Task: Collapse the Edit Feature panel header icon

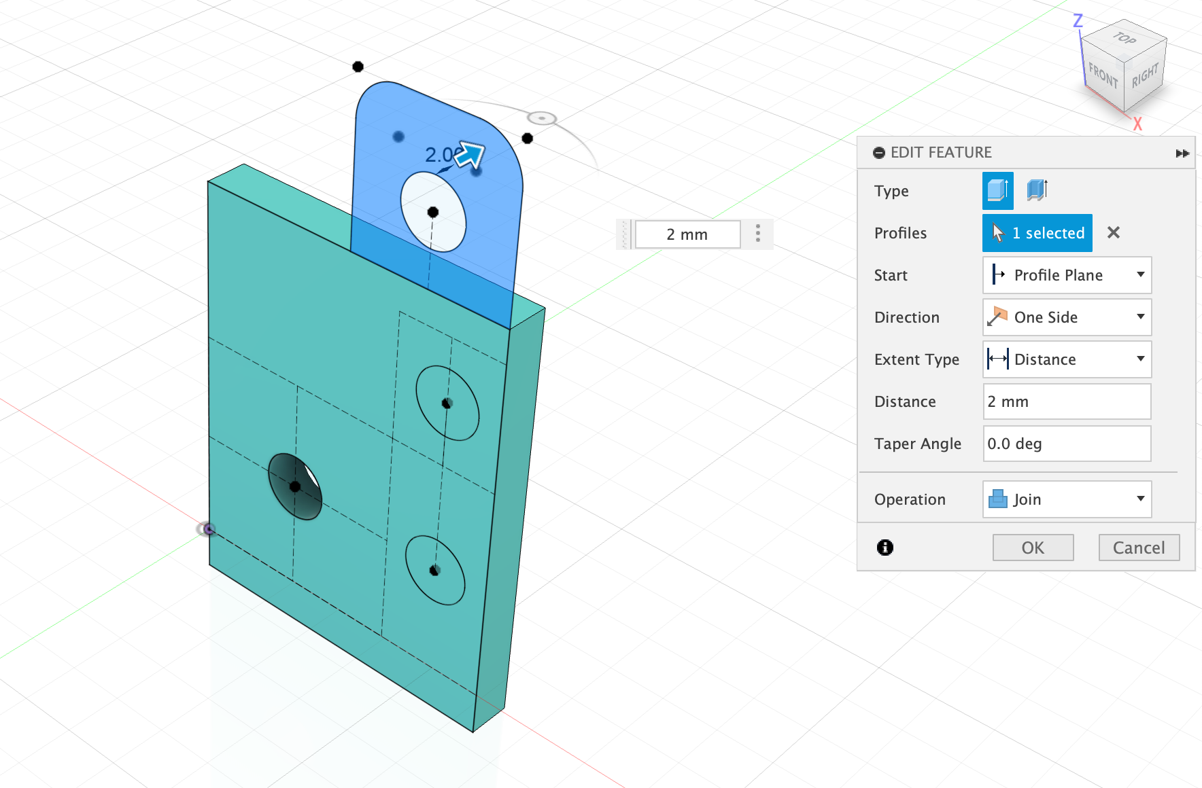Action: pos(879,153)
